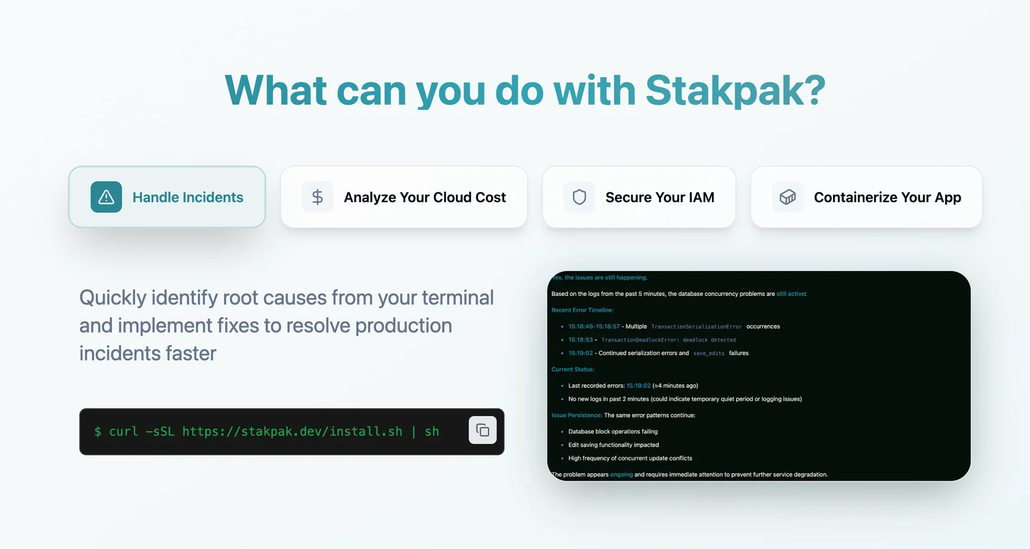Click the "Current Status:" heading in terminal
The image size is (1030, 549).
[x=572, y=369]
